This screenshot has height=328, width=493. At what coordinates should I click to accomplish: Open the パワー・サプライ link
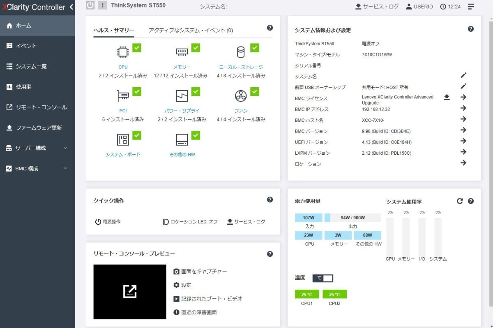(182, 111)
